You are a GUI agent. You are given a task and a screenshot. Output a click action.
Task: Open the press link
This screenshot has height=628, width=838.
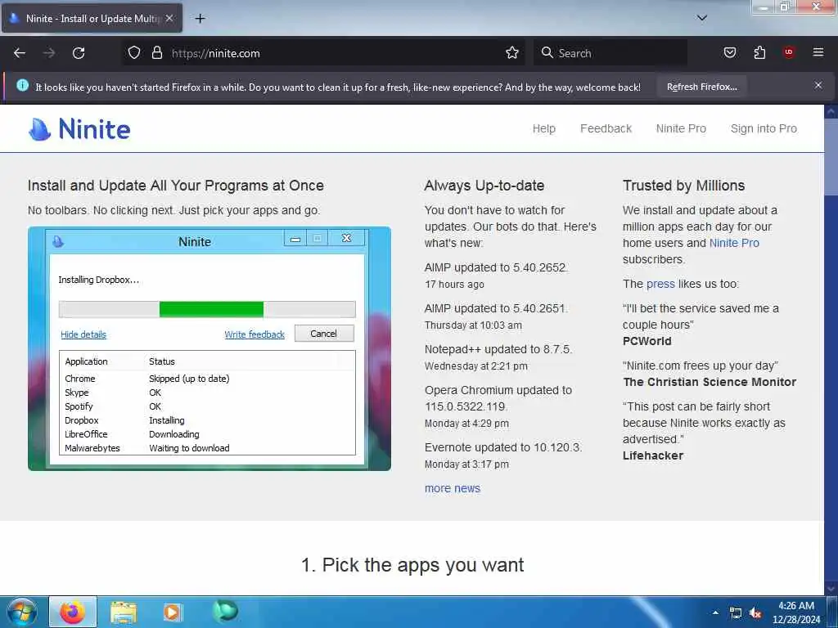tap(660, 284)
